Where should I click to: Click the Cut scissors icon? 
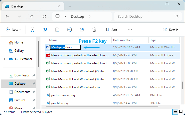tap(32, 30)
